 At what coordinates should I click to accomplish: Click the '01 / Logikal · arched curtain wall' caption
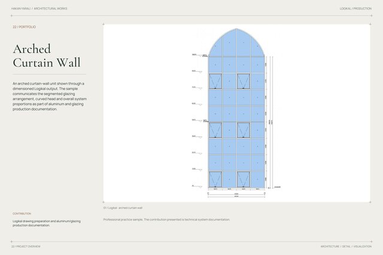[x=123, y=208]
